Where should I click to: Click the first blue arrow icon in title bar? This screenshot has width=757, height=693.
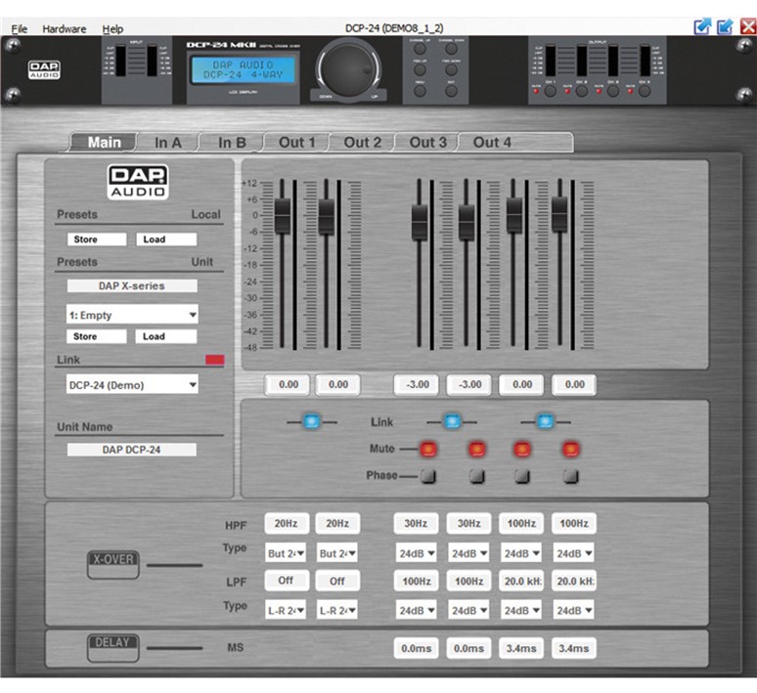tap(702, 26)
